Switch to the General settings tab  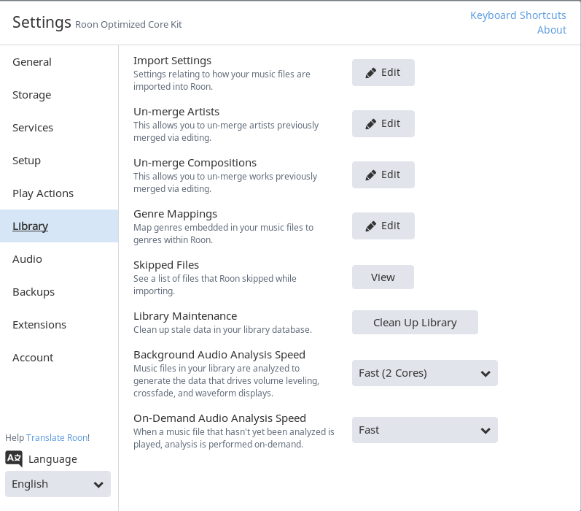32,62
